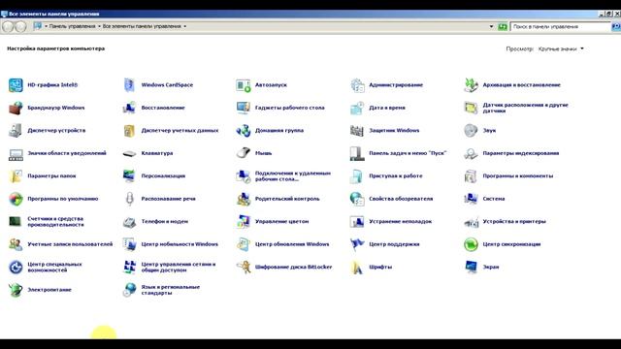Open the Центр синхронизации green icon
The height and width of the screenshot is (349, 621).
click(x=471, y=244)
